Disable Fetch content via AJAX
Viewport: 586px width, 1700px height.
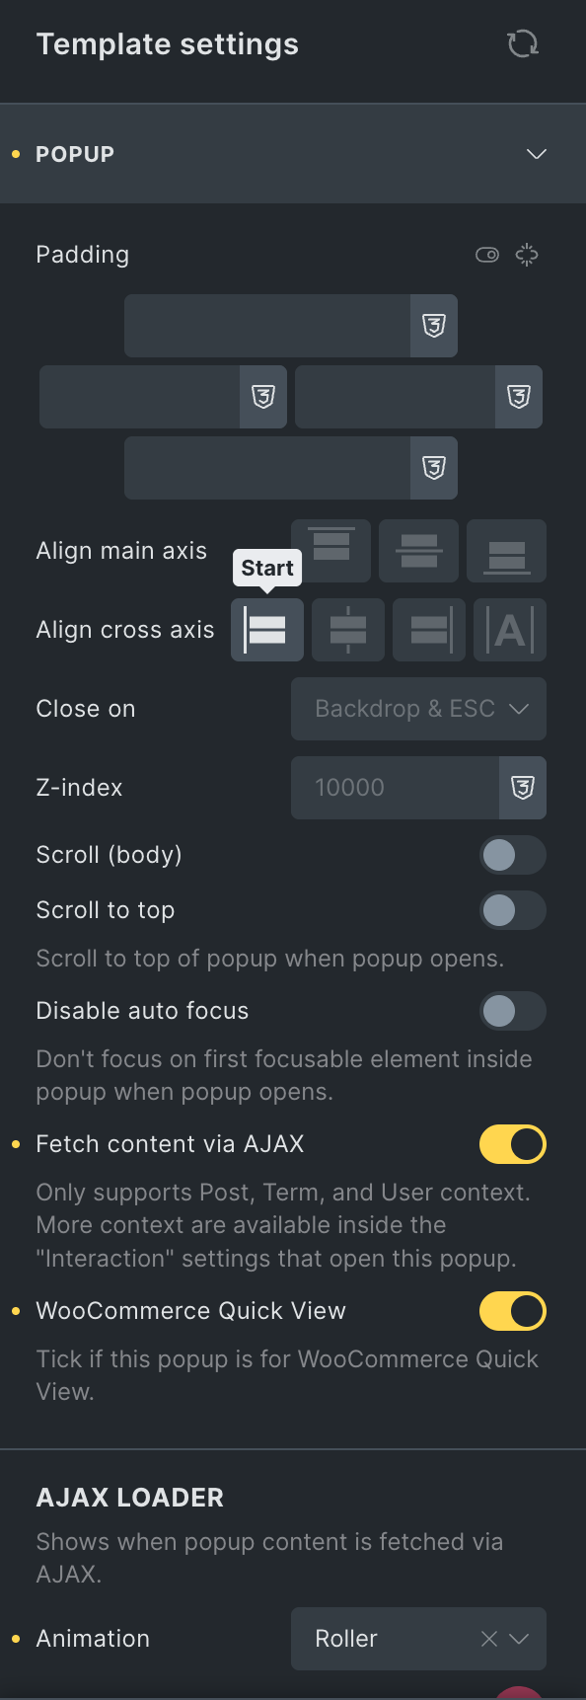click(x=513, y=1144)
